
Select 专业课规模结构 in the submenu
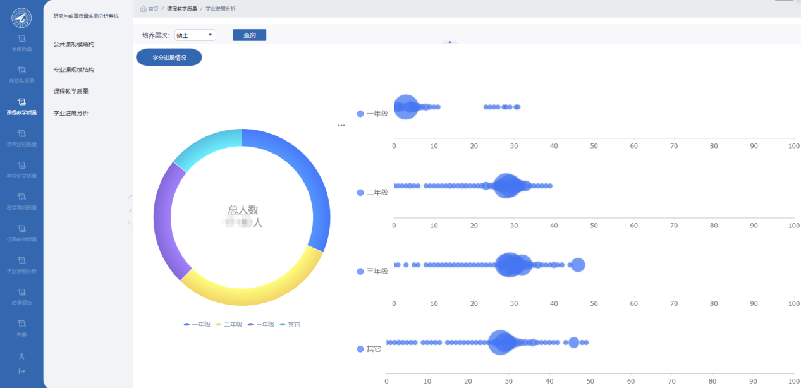[74, 70]
